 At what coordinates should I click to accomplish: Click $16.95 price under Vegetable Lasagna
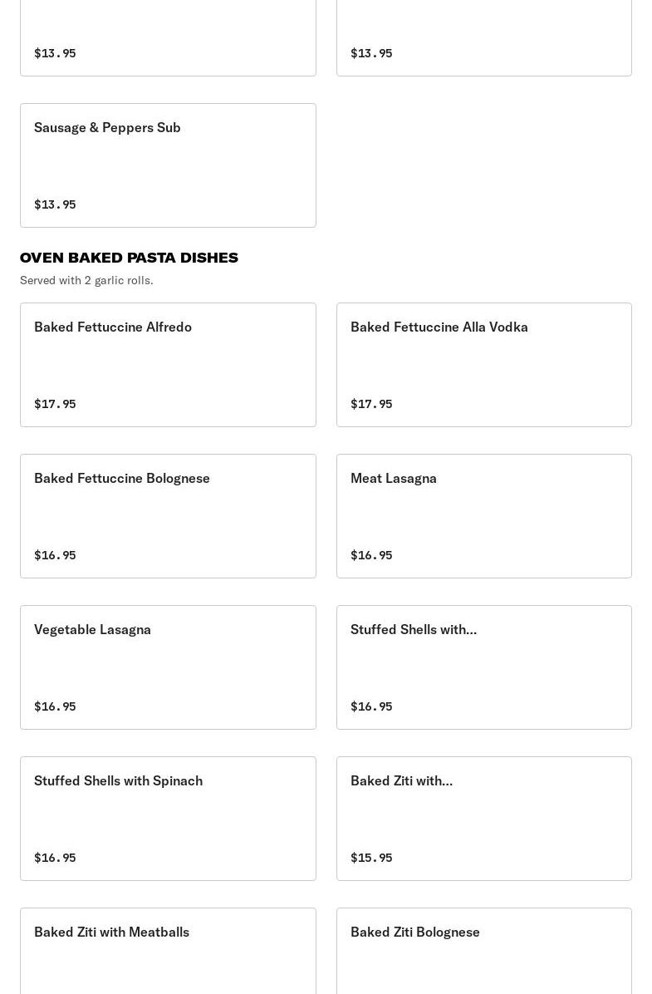[55, 706]
